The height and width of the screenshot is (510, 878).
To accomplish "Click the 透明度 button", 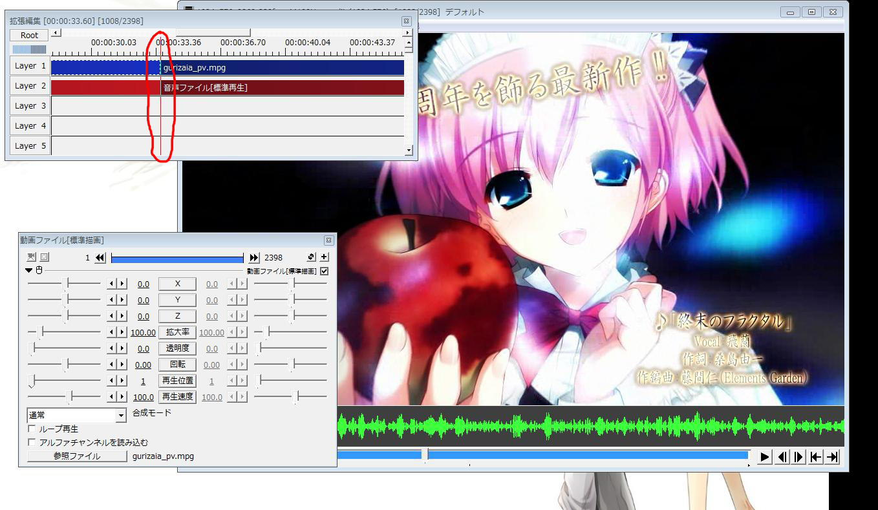I will click(x=177, y=348).
